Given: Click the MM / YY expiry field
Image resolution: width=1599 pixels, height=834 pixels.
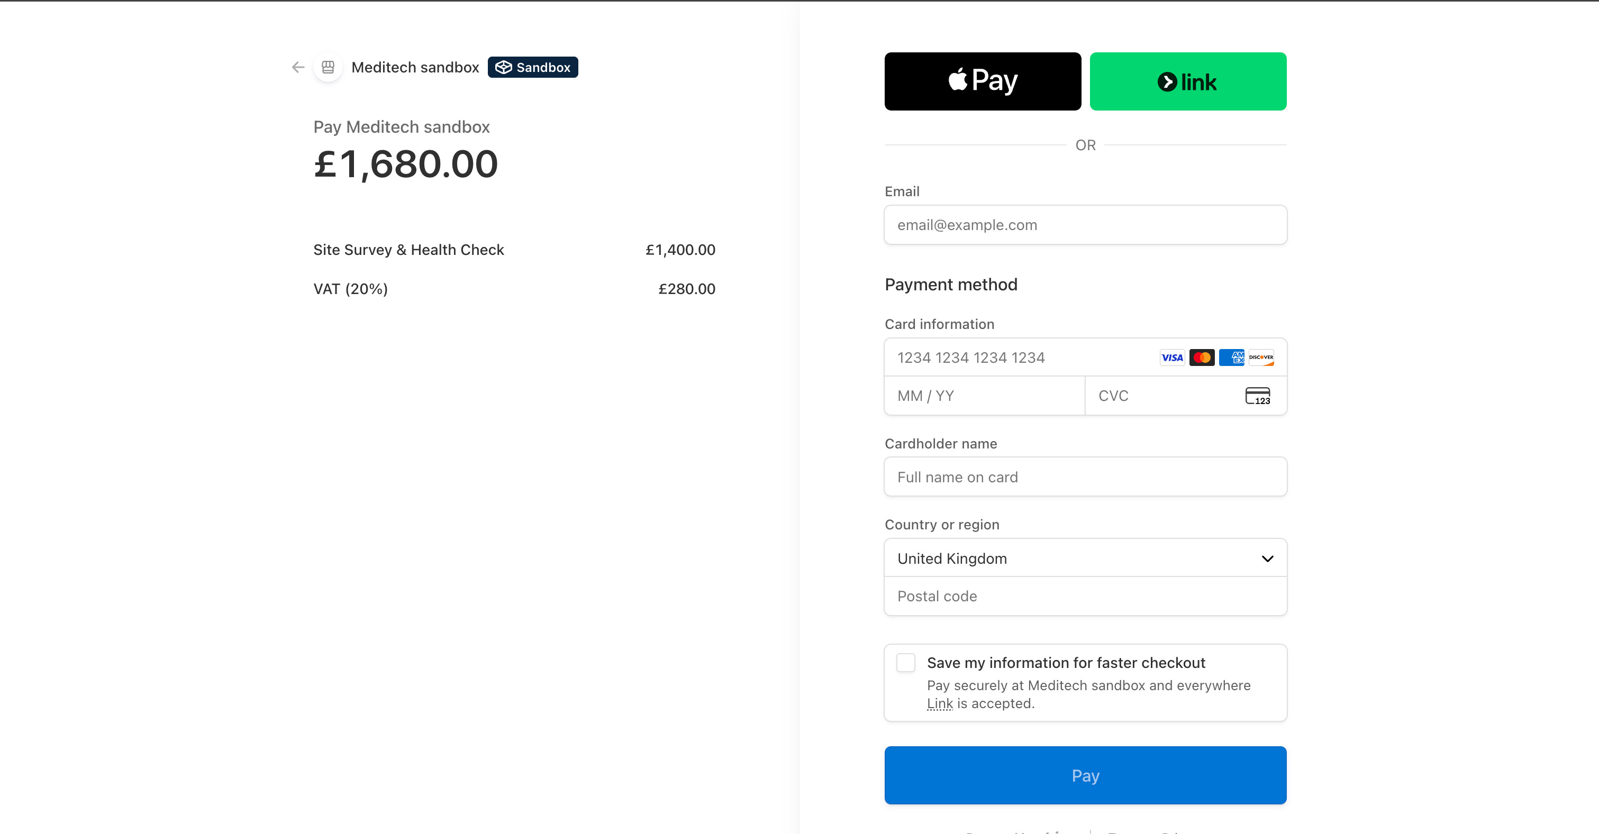Looking at the screenshot, I should (x=985, y=396).
